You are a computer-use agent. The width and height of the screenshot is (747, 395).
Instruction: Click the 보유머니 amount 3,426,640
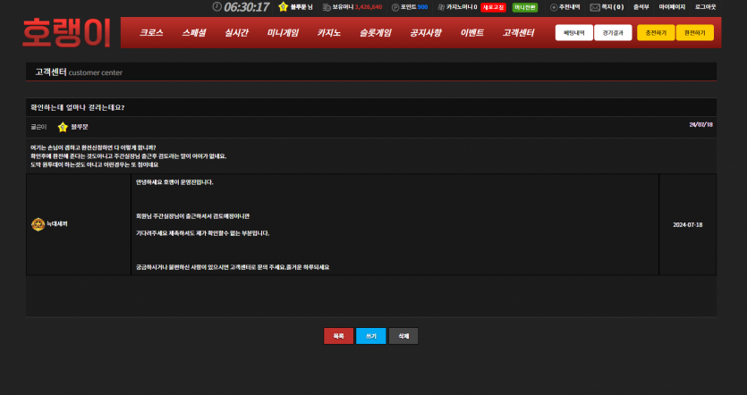click(x=369, y=7)
